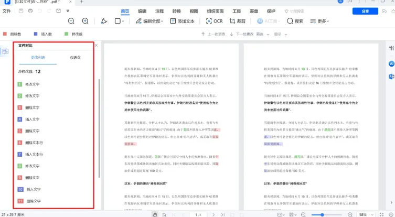
Task: Go to 上一处更改
Action: [213, 34]
